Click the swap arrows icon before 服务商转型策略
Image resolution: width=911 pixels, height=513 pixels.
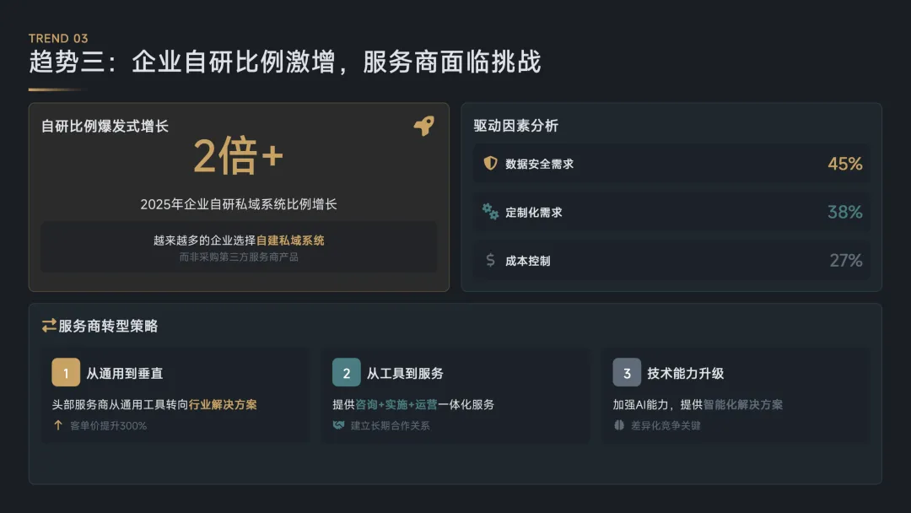pos(49,326)
